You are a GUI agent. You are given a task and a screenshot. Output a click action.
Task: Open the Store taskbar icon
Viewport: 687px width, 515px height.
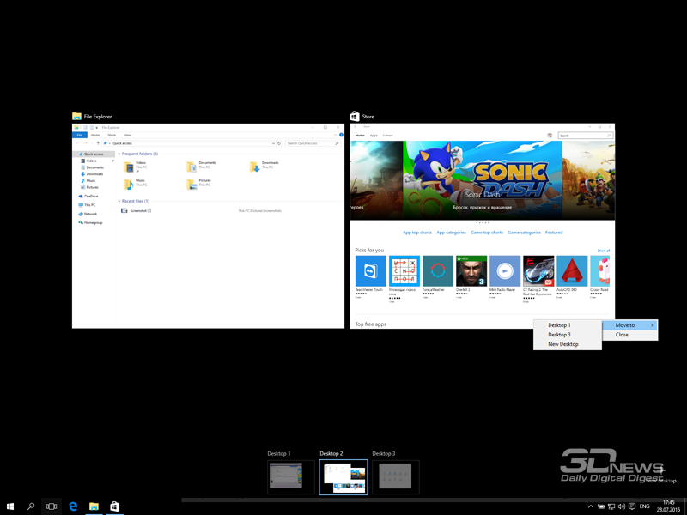(114, 506)
